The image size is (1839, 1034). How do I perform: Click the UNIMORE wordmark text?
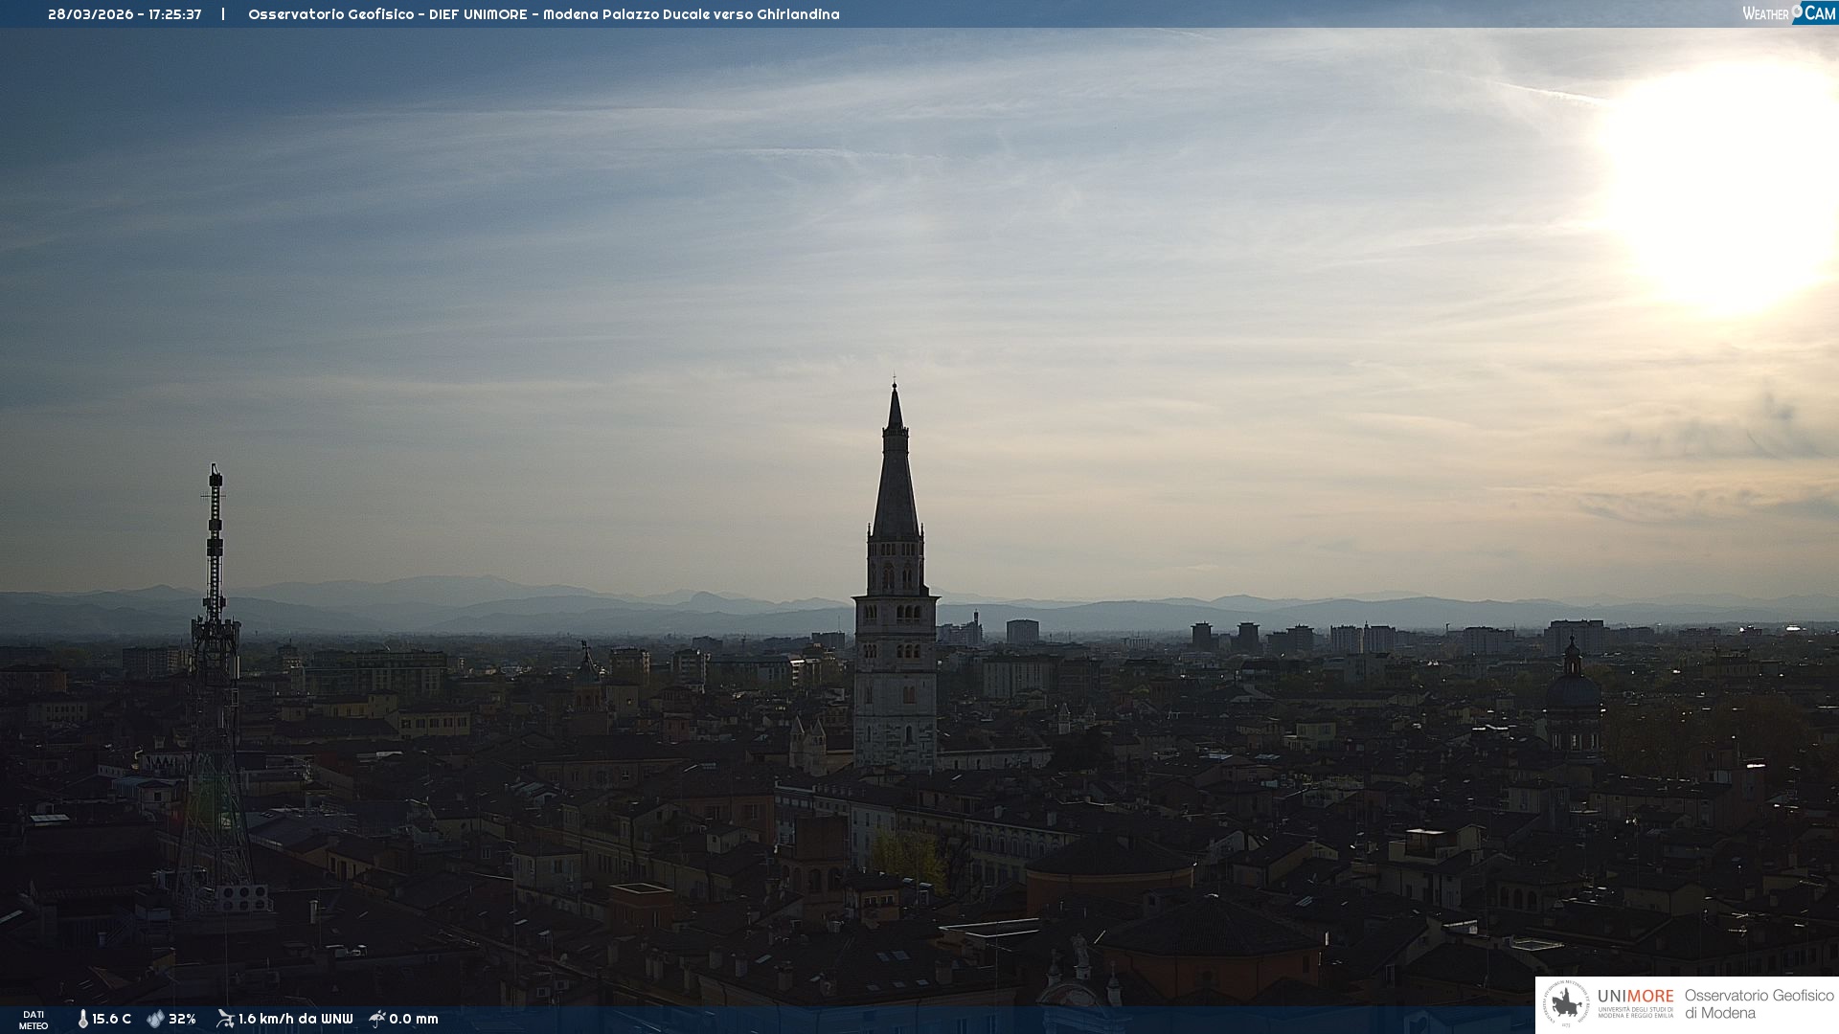tap(1635, 996)
